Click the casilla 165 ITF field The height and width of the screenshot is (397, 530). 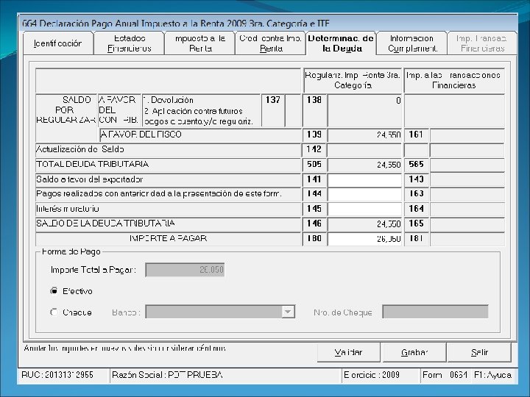coord(467,224)
